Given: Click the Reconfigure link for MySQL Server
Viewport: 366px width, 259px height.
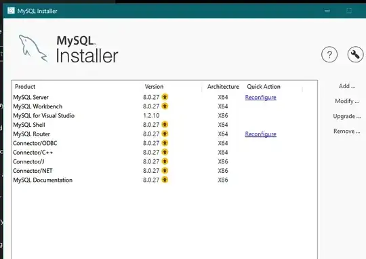Looking at the screenshot, I should click(260, 97).
